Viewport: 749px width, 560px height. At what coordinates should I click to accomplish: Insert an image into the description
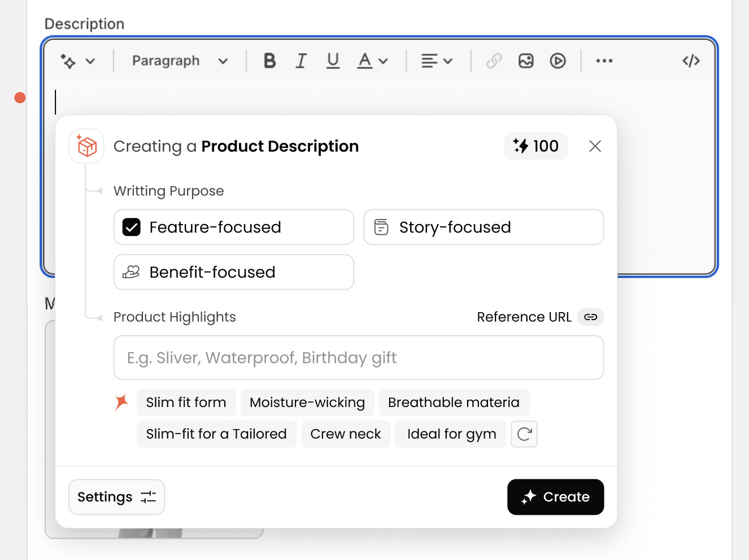point(526,61)
